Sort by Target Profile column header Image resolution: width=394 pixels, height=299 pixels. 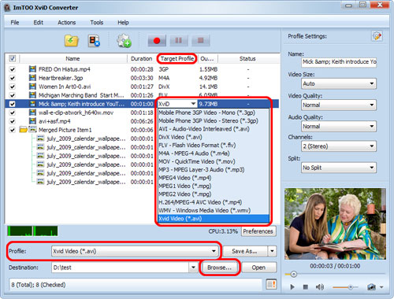pos(177,58)
